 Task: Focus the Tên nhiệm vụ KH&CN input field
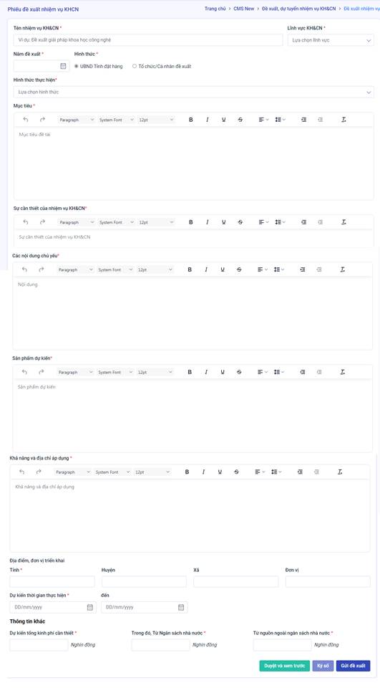(x=148, y=40)
